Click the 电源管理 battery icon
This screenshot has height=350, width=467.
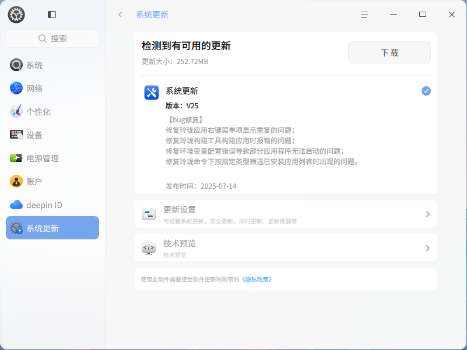click(16, 158)
